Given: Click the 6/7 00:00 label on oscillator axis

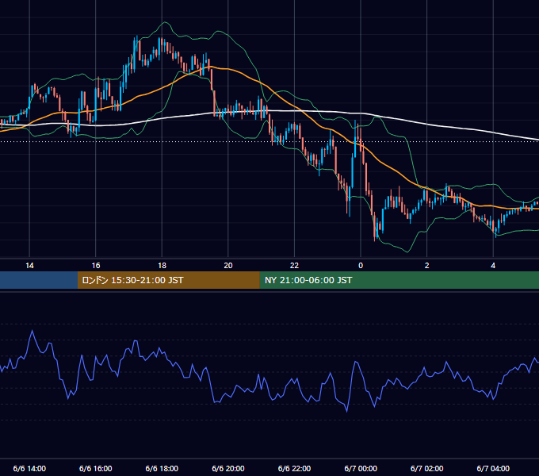Looking at the screenshot, I should coord(361,468).
